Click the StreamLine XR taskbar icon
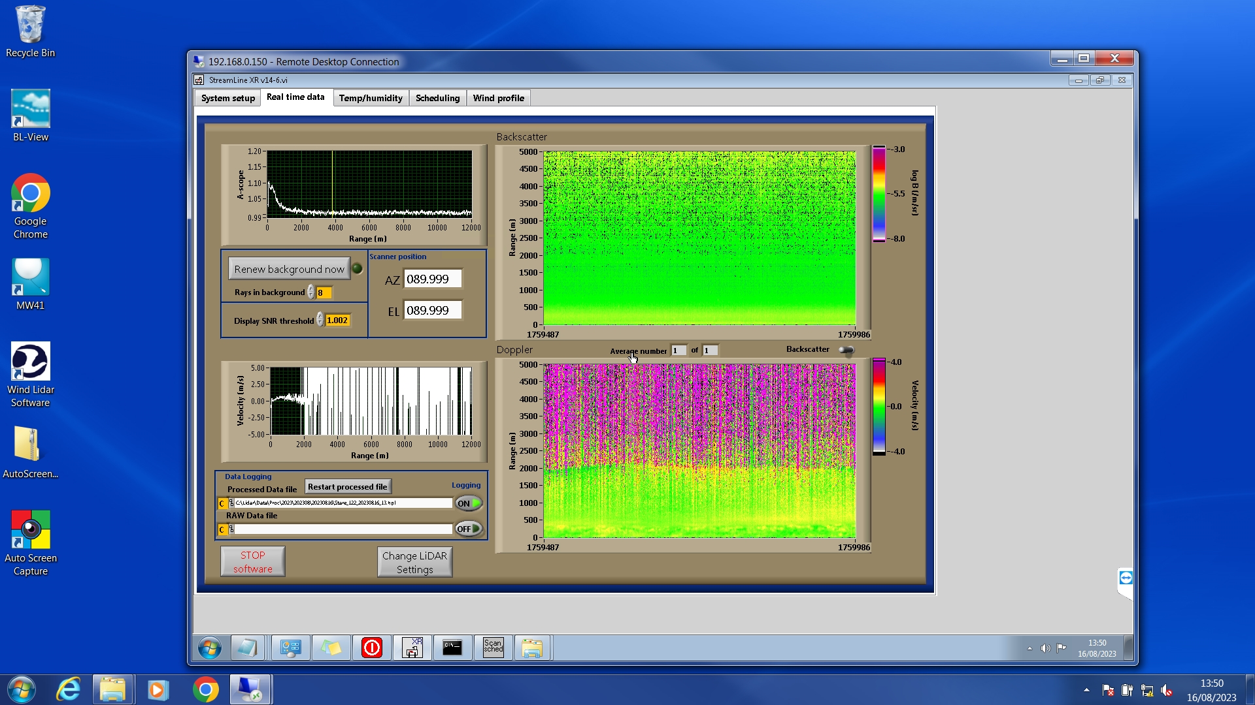The image size is (1255, 705). [412, 648]
